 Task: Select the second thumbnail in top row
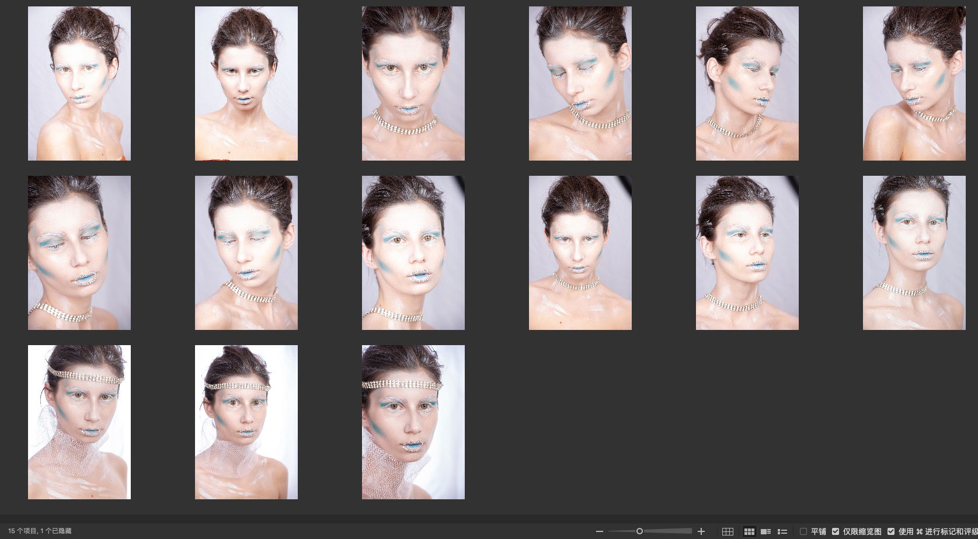(x=246, y=84)
